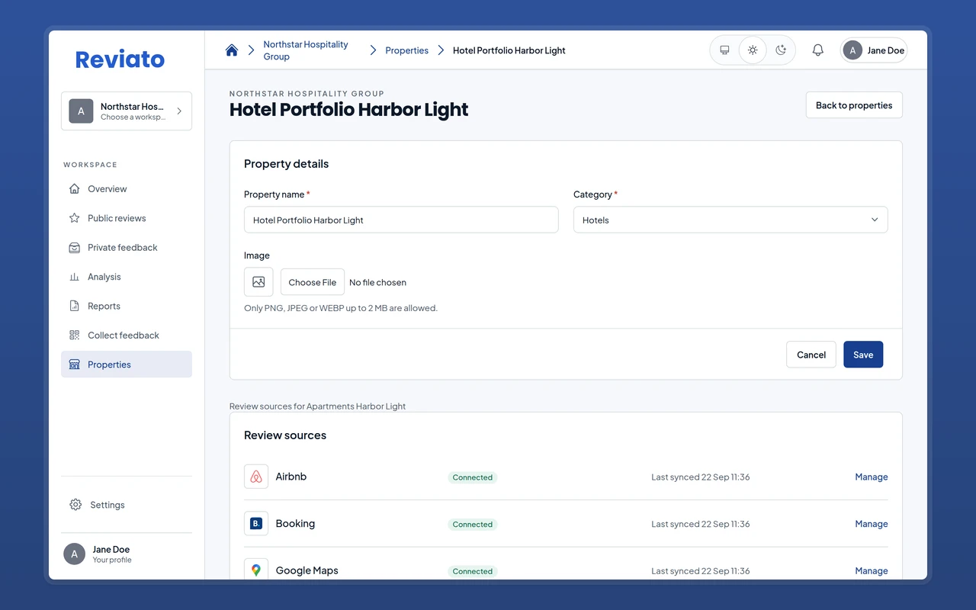976x610 pixels.
Task: Select Properties in sidebar
Action: pos(127,364)
